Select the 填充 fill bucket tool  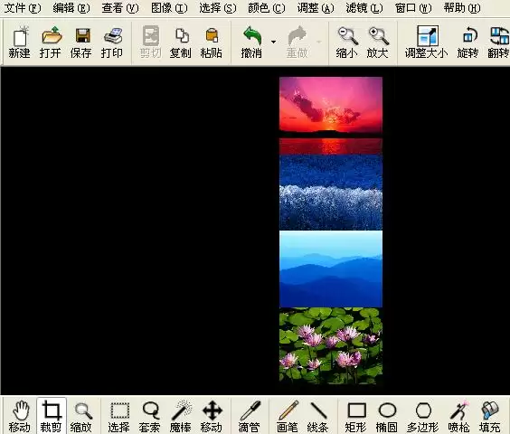tap(490, 417)
